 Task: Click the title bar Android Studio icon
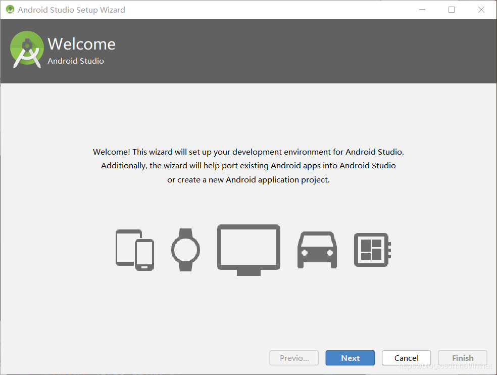coord(10,10)
